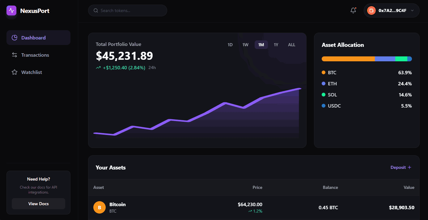This screenshot has width=428, height=220.
Task: Click the Total Portfolio Value label
Action: 118,44
